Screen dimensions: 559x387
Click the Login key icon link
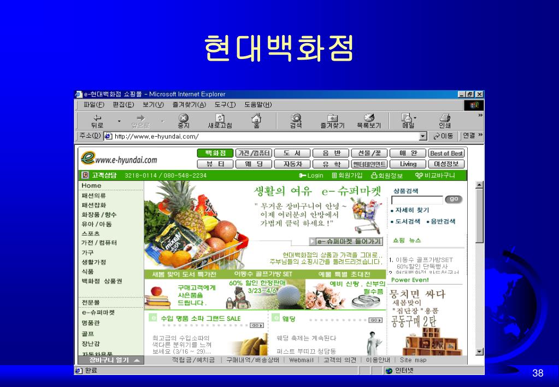311,175
